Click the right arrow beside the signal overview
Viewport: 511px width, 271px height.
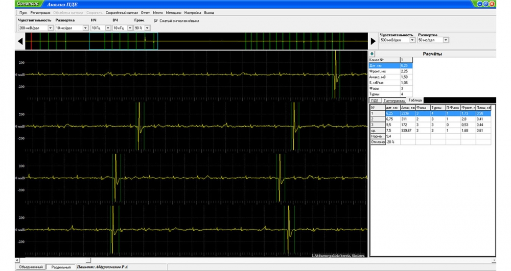click(373, 41)
